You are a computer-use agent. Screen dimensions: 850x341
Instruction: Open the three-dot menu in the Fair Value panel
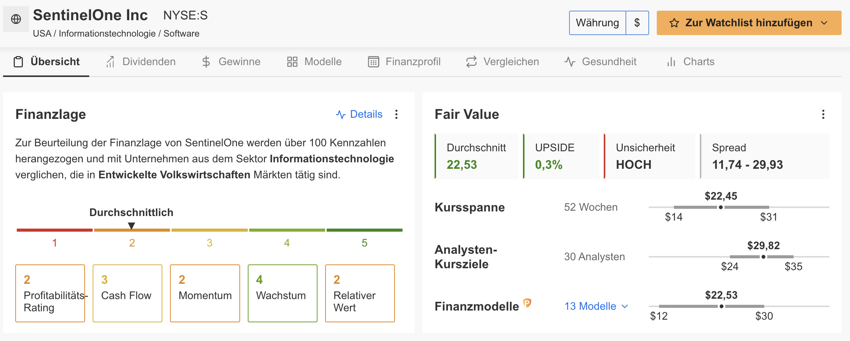(x=823, y=114)
